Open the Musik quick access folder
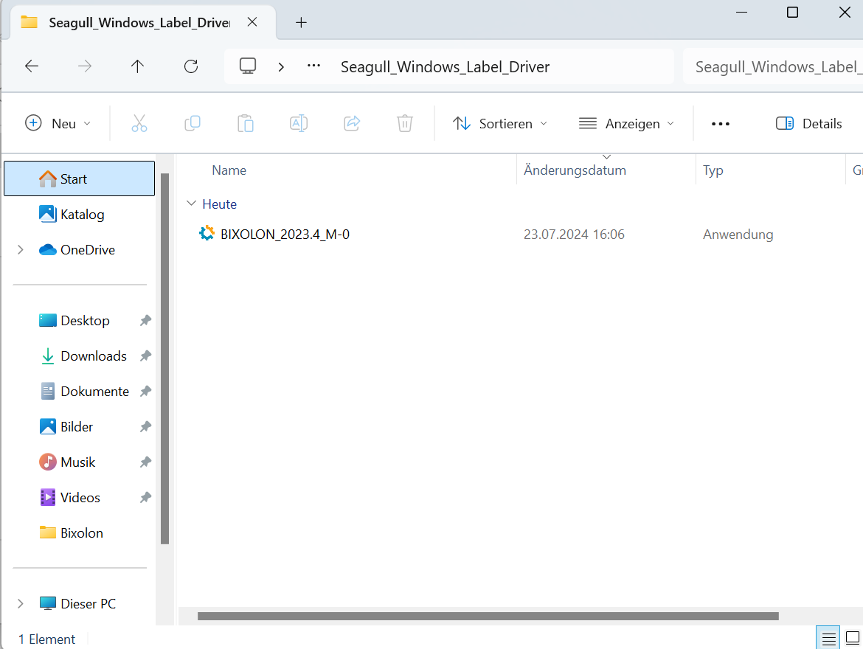 tap(77, 462)
